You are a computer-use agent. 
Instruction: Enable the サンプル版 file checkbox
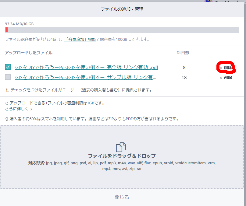point(8,77)
